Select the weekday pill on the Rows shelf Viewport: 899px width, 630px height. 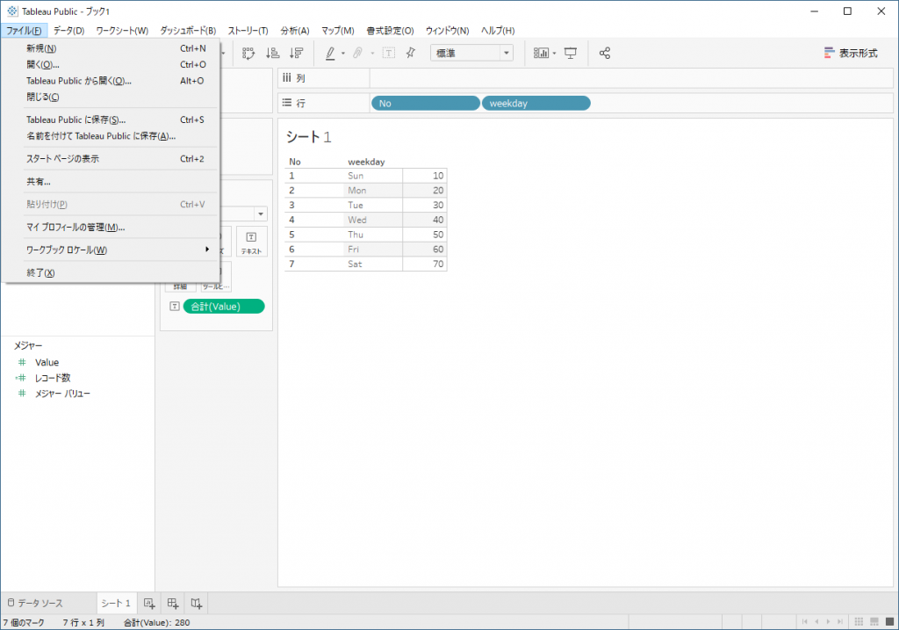coord(536,103)
